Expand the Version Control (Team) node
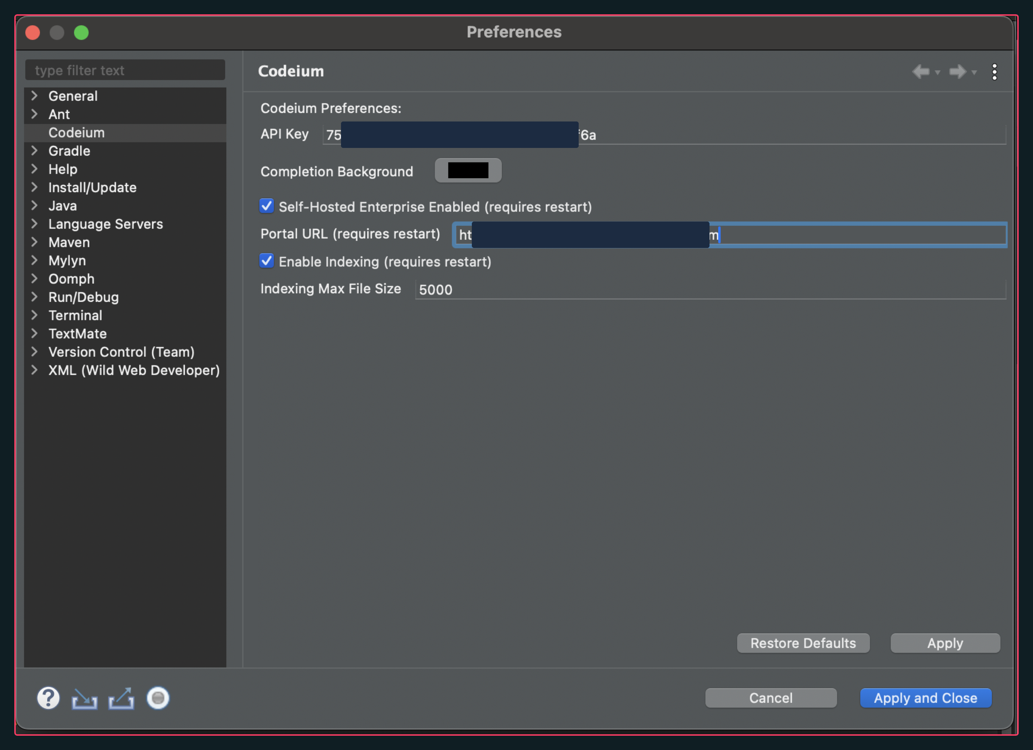 35,352
